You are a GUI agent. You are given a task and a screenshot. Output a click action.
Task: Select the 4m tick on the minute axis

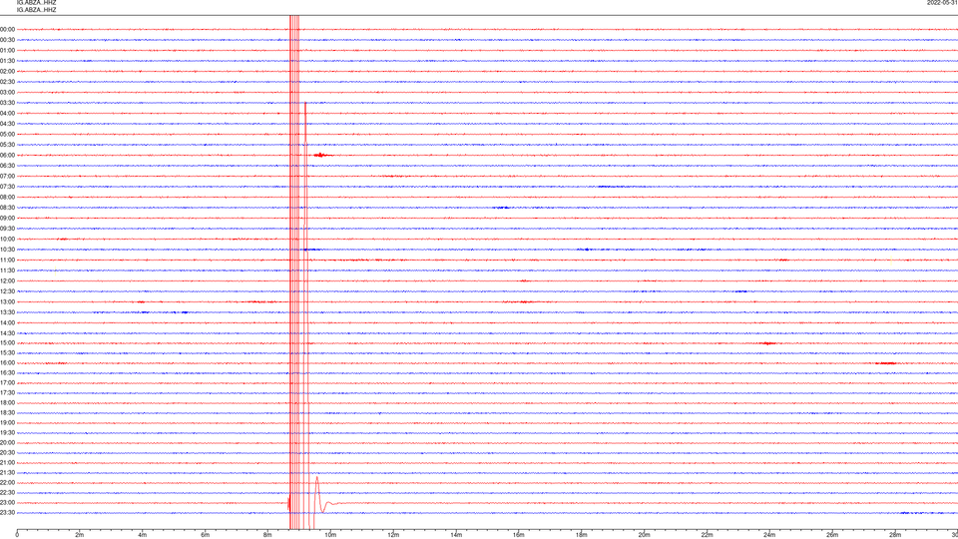[143, 535]
